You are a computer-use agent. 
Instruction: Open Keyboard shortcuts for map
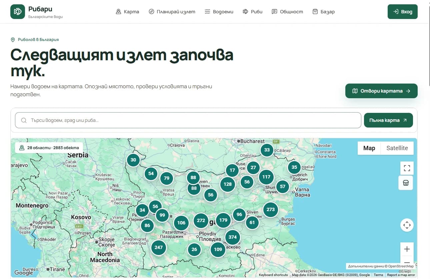[273, 275]
